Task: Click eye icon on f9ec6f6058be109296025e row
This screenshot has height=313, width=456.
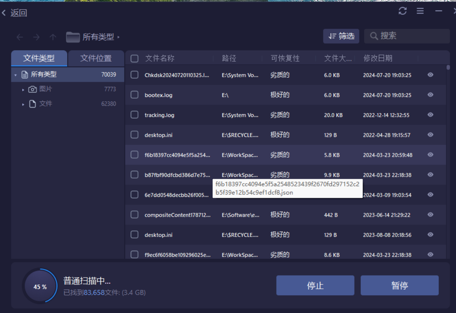Action: [430, 255]
